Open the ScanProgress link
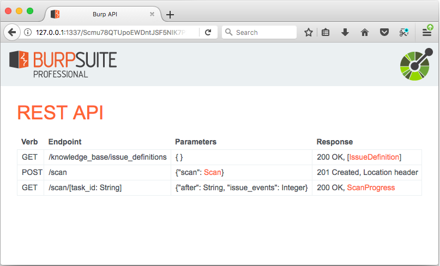440x266 pixels. [x=371, y=188]
